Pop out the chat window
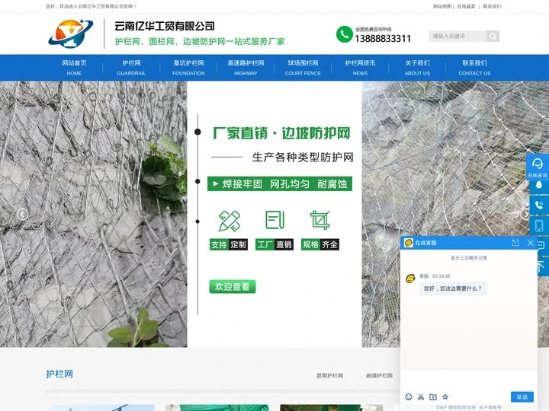The image size is (549, 411). tap(515, 243)
